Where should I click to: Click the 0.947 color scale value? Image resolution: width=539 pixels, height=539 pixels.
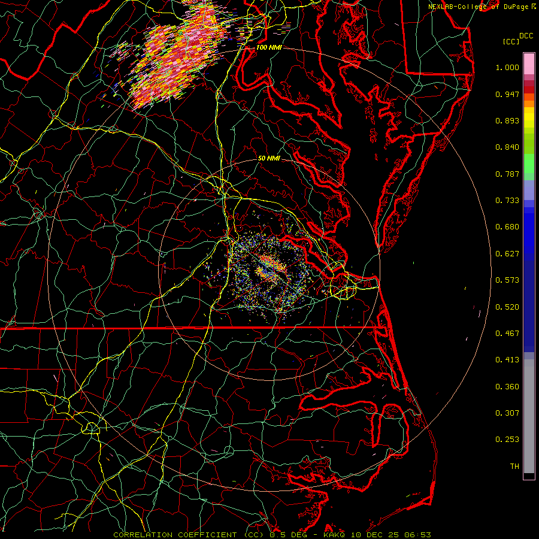[x=507, y=94]
